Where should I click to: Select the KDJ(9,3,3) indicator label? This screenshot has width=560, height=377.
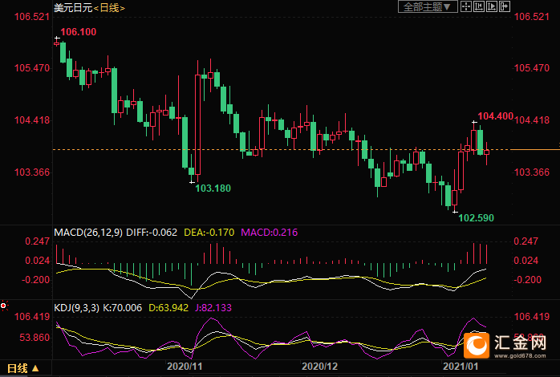77,308
